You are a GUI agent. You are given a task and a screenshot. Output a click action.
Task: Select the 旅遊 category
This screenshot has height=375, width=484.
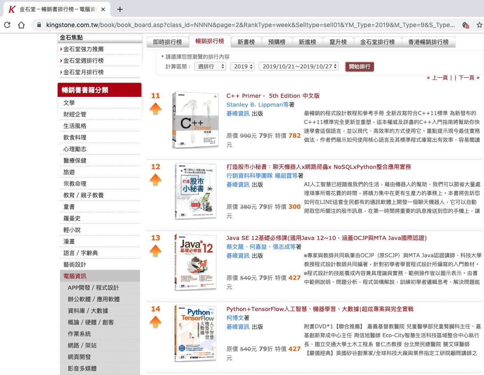click(69, 172)
